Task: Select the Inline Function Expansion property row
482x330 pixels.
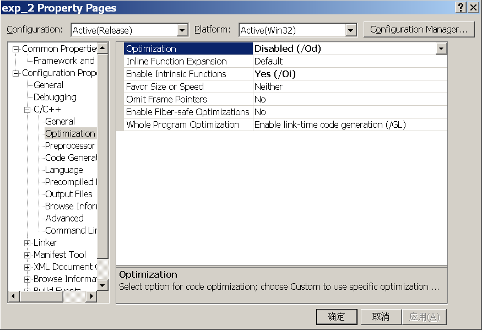Action: (176, 61)
